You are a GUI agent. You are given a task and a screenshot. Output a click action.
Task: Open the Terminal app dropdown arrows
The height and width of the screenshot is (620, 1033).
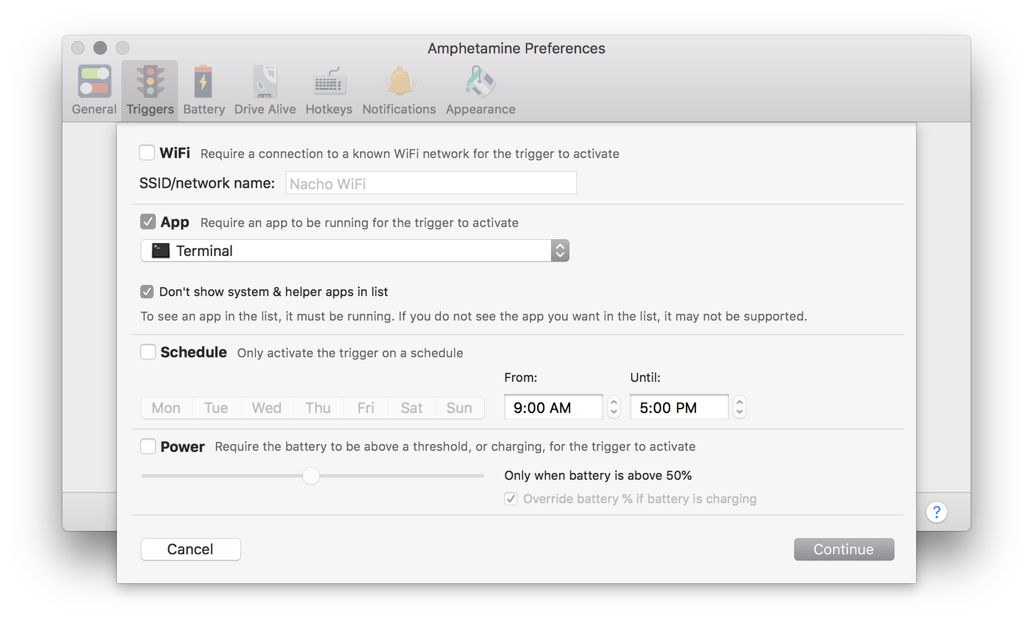[x=560, y=250]
